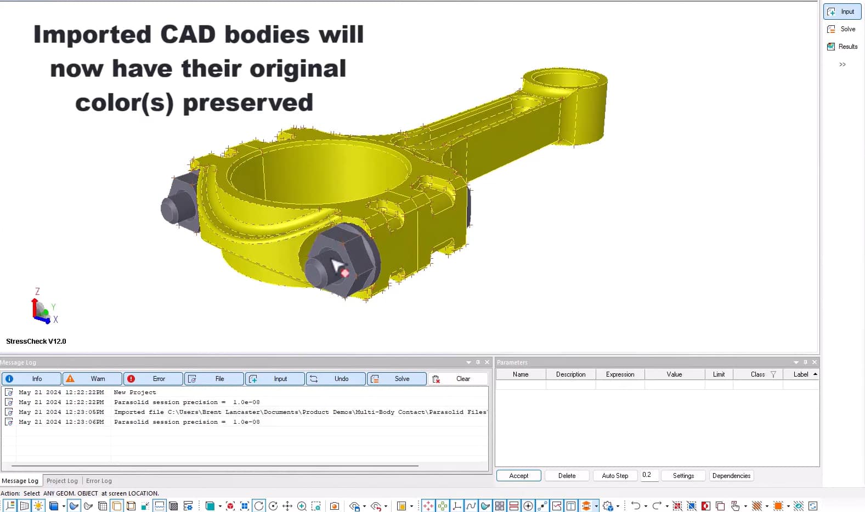This screenshot has height=512, width=865.
Task: Toggle the sun lighting icon
Action: coord(38,506)
